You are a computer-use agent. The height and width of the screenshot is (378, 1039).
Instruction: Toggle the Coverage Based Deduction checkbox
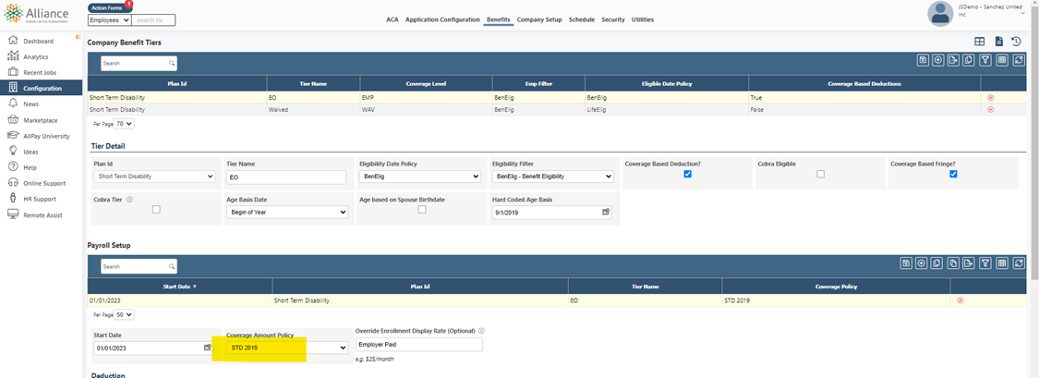click(688, 174)
